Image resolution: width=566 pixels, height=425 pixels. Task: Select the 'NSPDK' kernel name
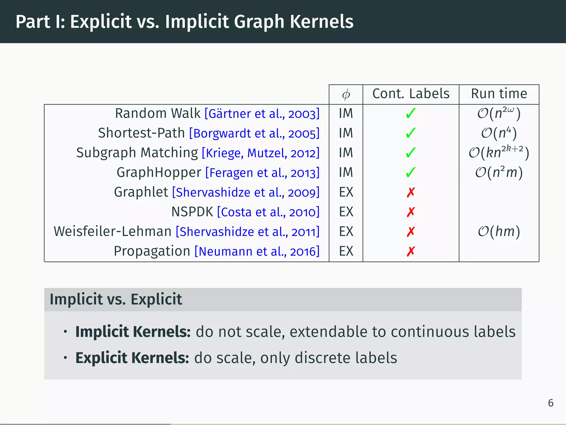pos(192,212)
